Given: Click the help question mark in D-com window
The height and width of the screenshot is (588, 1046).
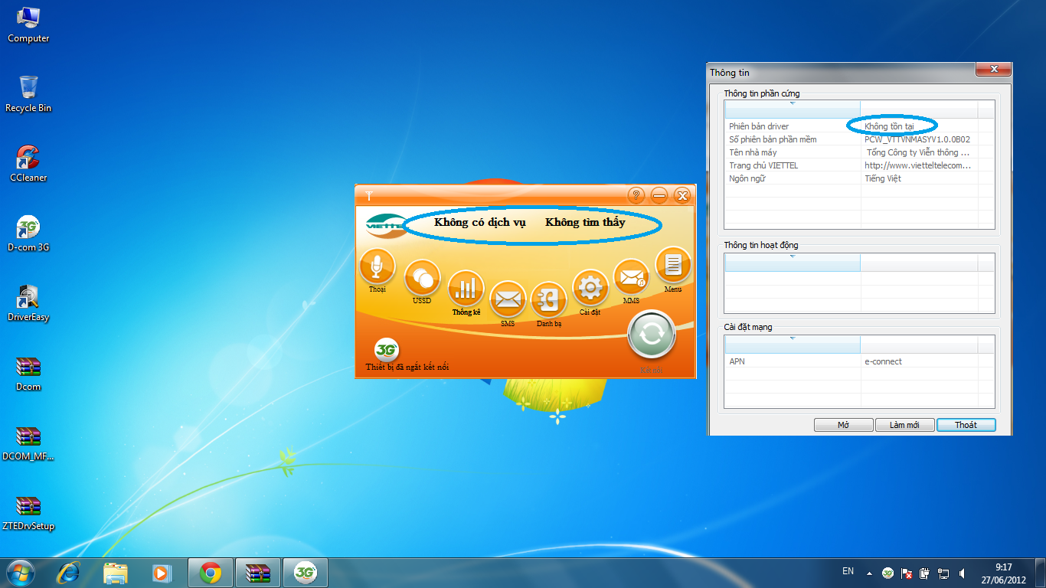Looking at the screenshot, I should coord(636,196).
